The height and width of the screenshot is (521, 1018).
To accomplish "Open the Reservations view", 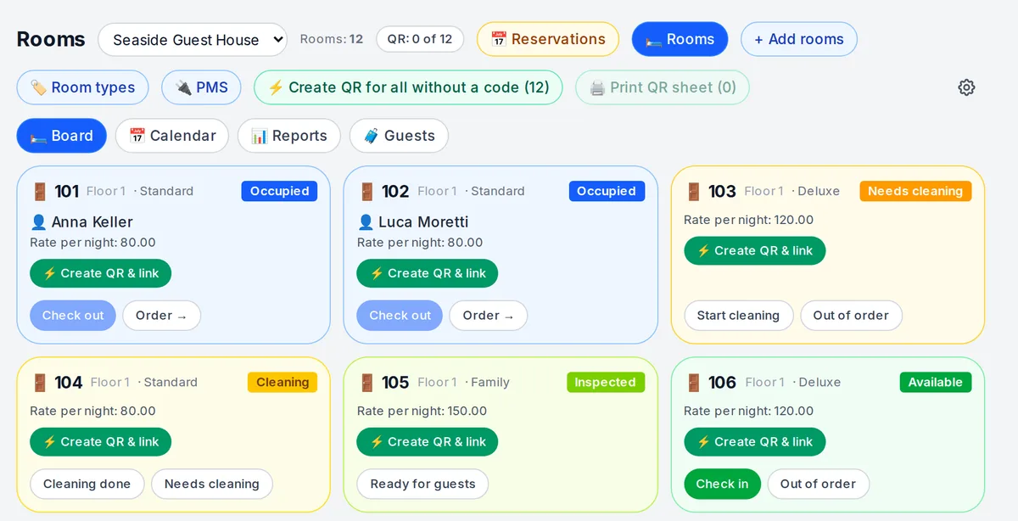I will [x=548, y=39].
